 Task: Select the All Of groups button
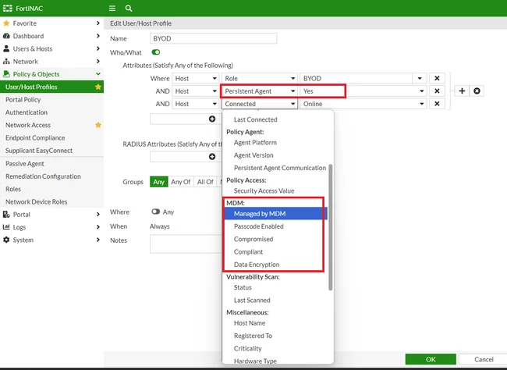coord(205,182)
